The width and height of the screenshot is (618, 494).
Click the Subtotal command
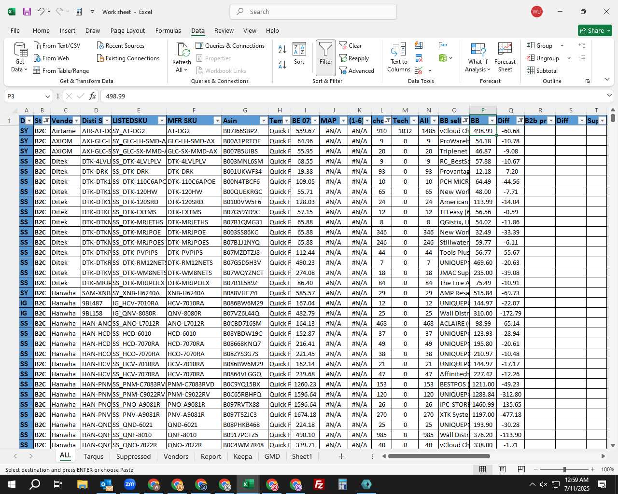[x=542, y=70]
